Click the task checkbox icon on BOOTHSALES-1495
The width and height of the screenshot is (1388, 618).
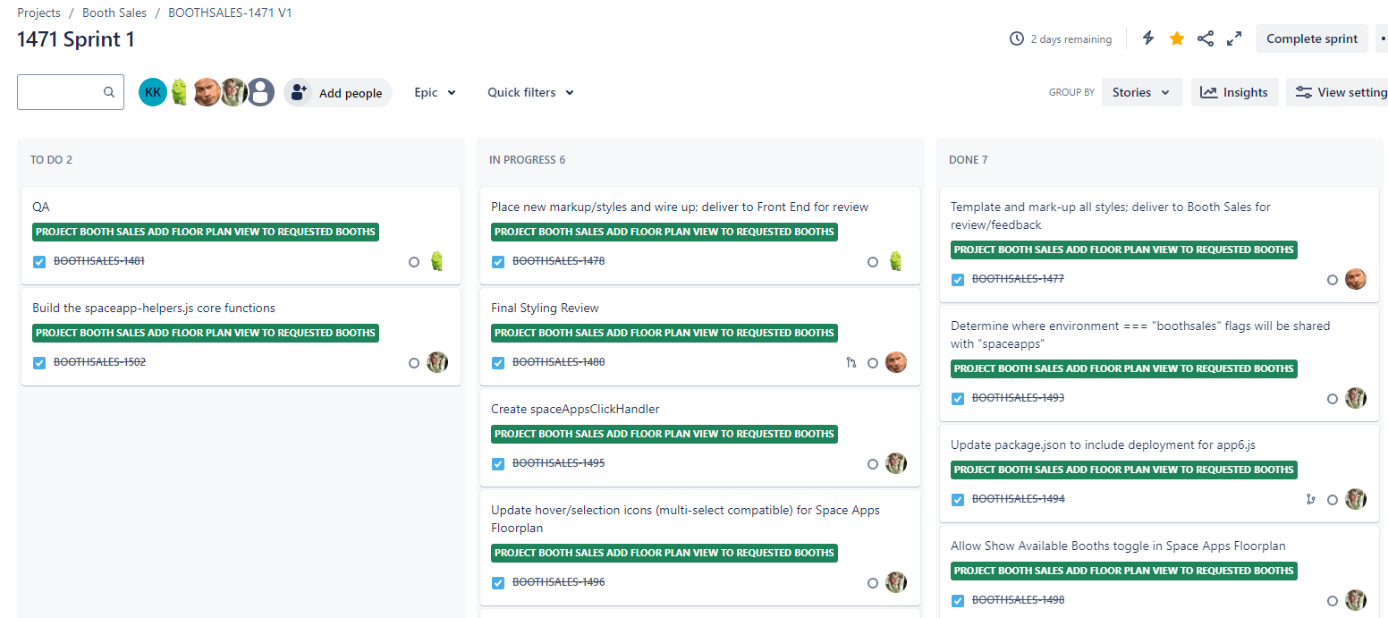498,464
